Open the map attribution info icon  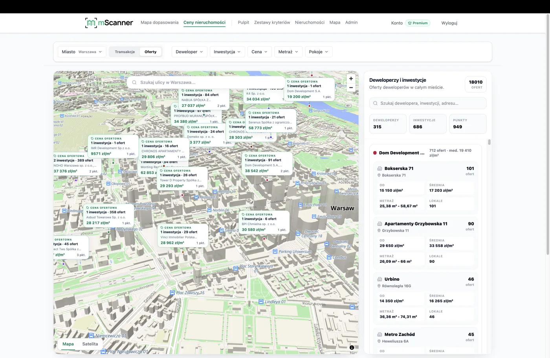click(352, 347)
